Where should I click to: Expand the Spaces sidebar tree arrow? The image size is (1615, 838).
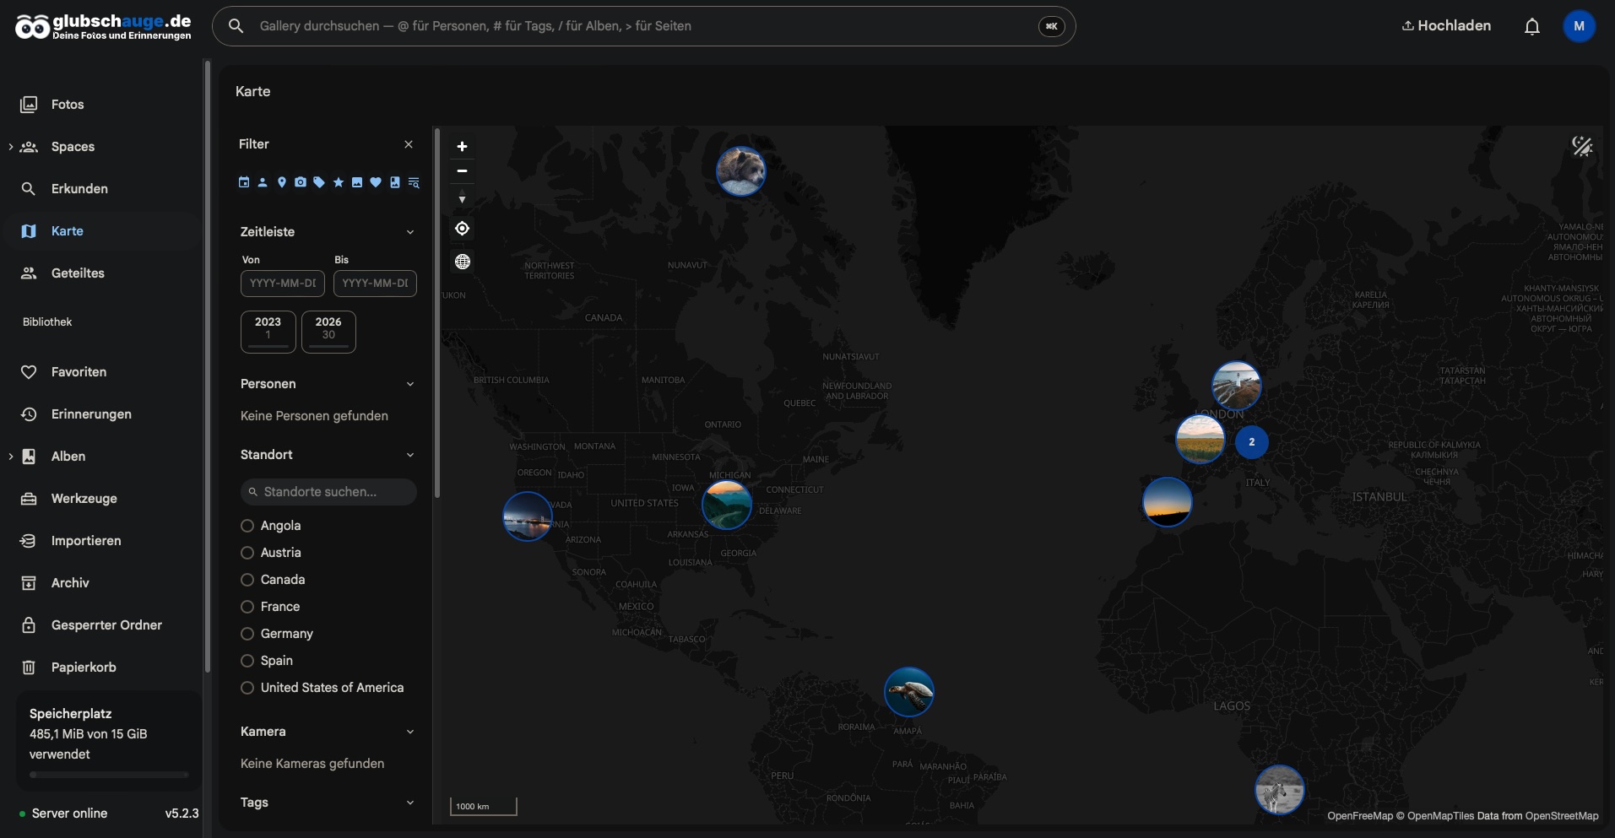(10, 147)
